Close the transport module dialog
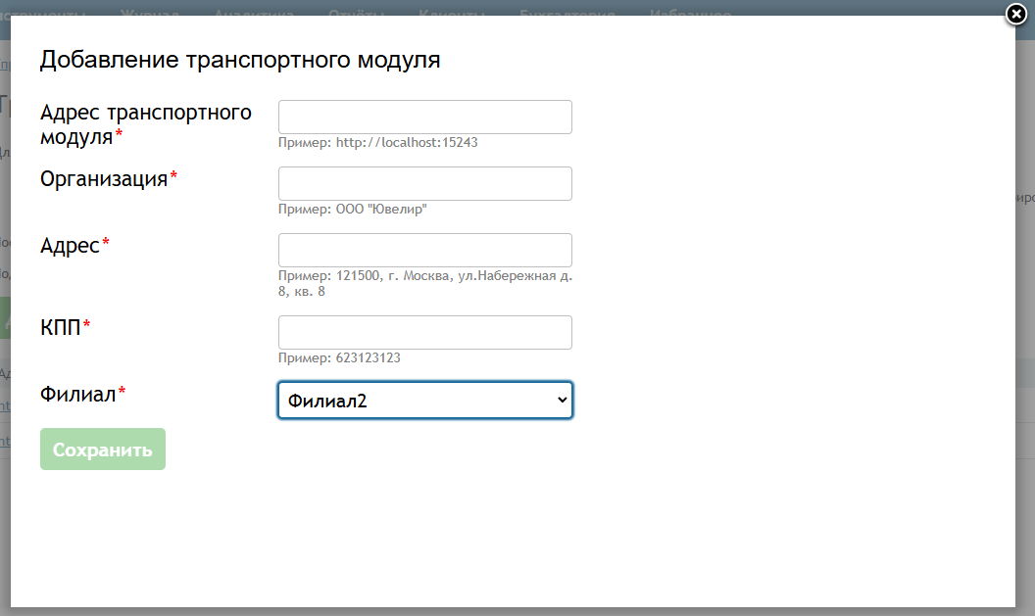The width and height of the screenshot is (1035, 616). tap(1014, 14)
